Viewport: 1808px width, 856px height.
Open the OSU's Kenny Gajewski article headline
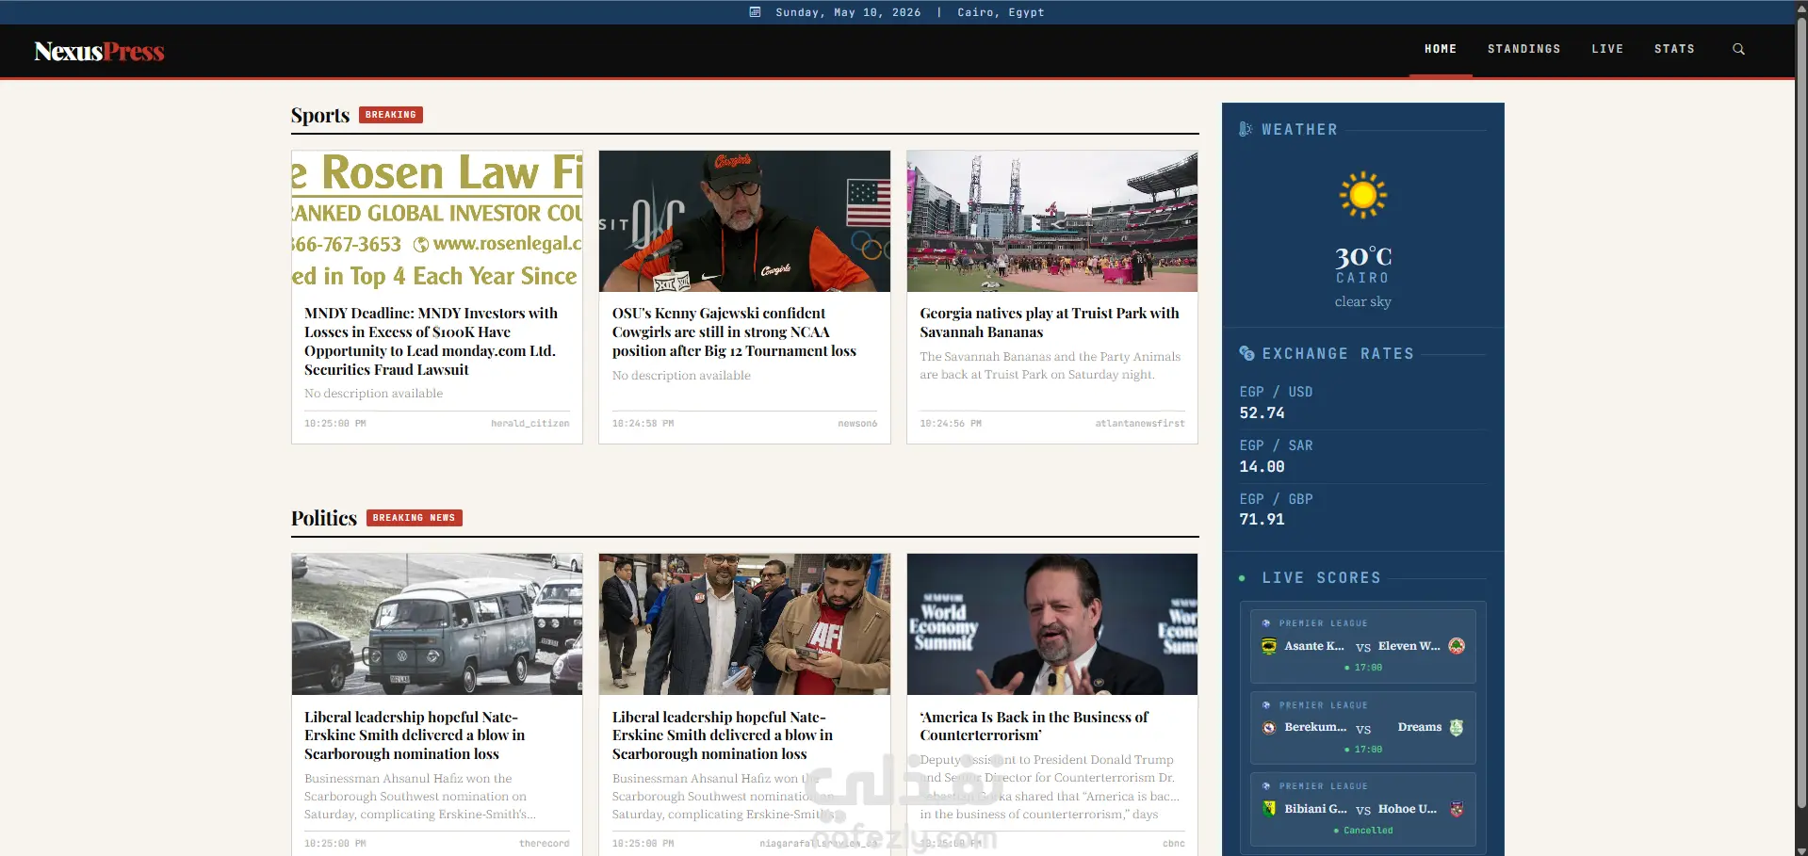click(x=734, y=331)
